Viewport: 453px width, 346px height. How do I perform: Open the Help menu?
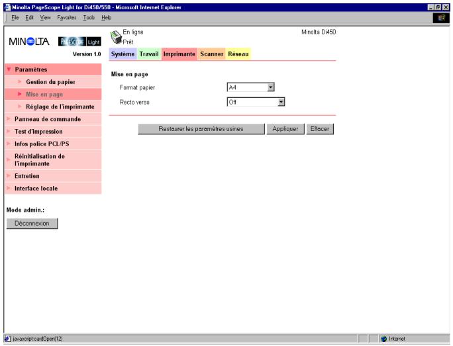tap(107, 18)
